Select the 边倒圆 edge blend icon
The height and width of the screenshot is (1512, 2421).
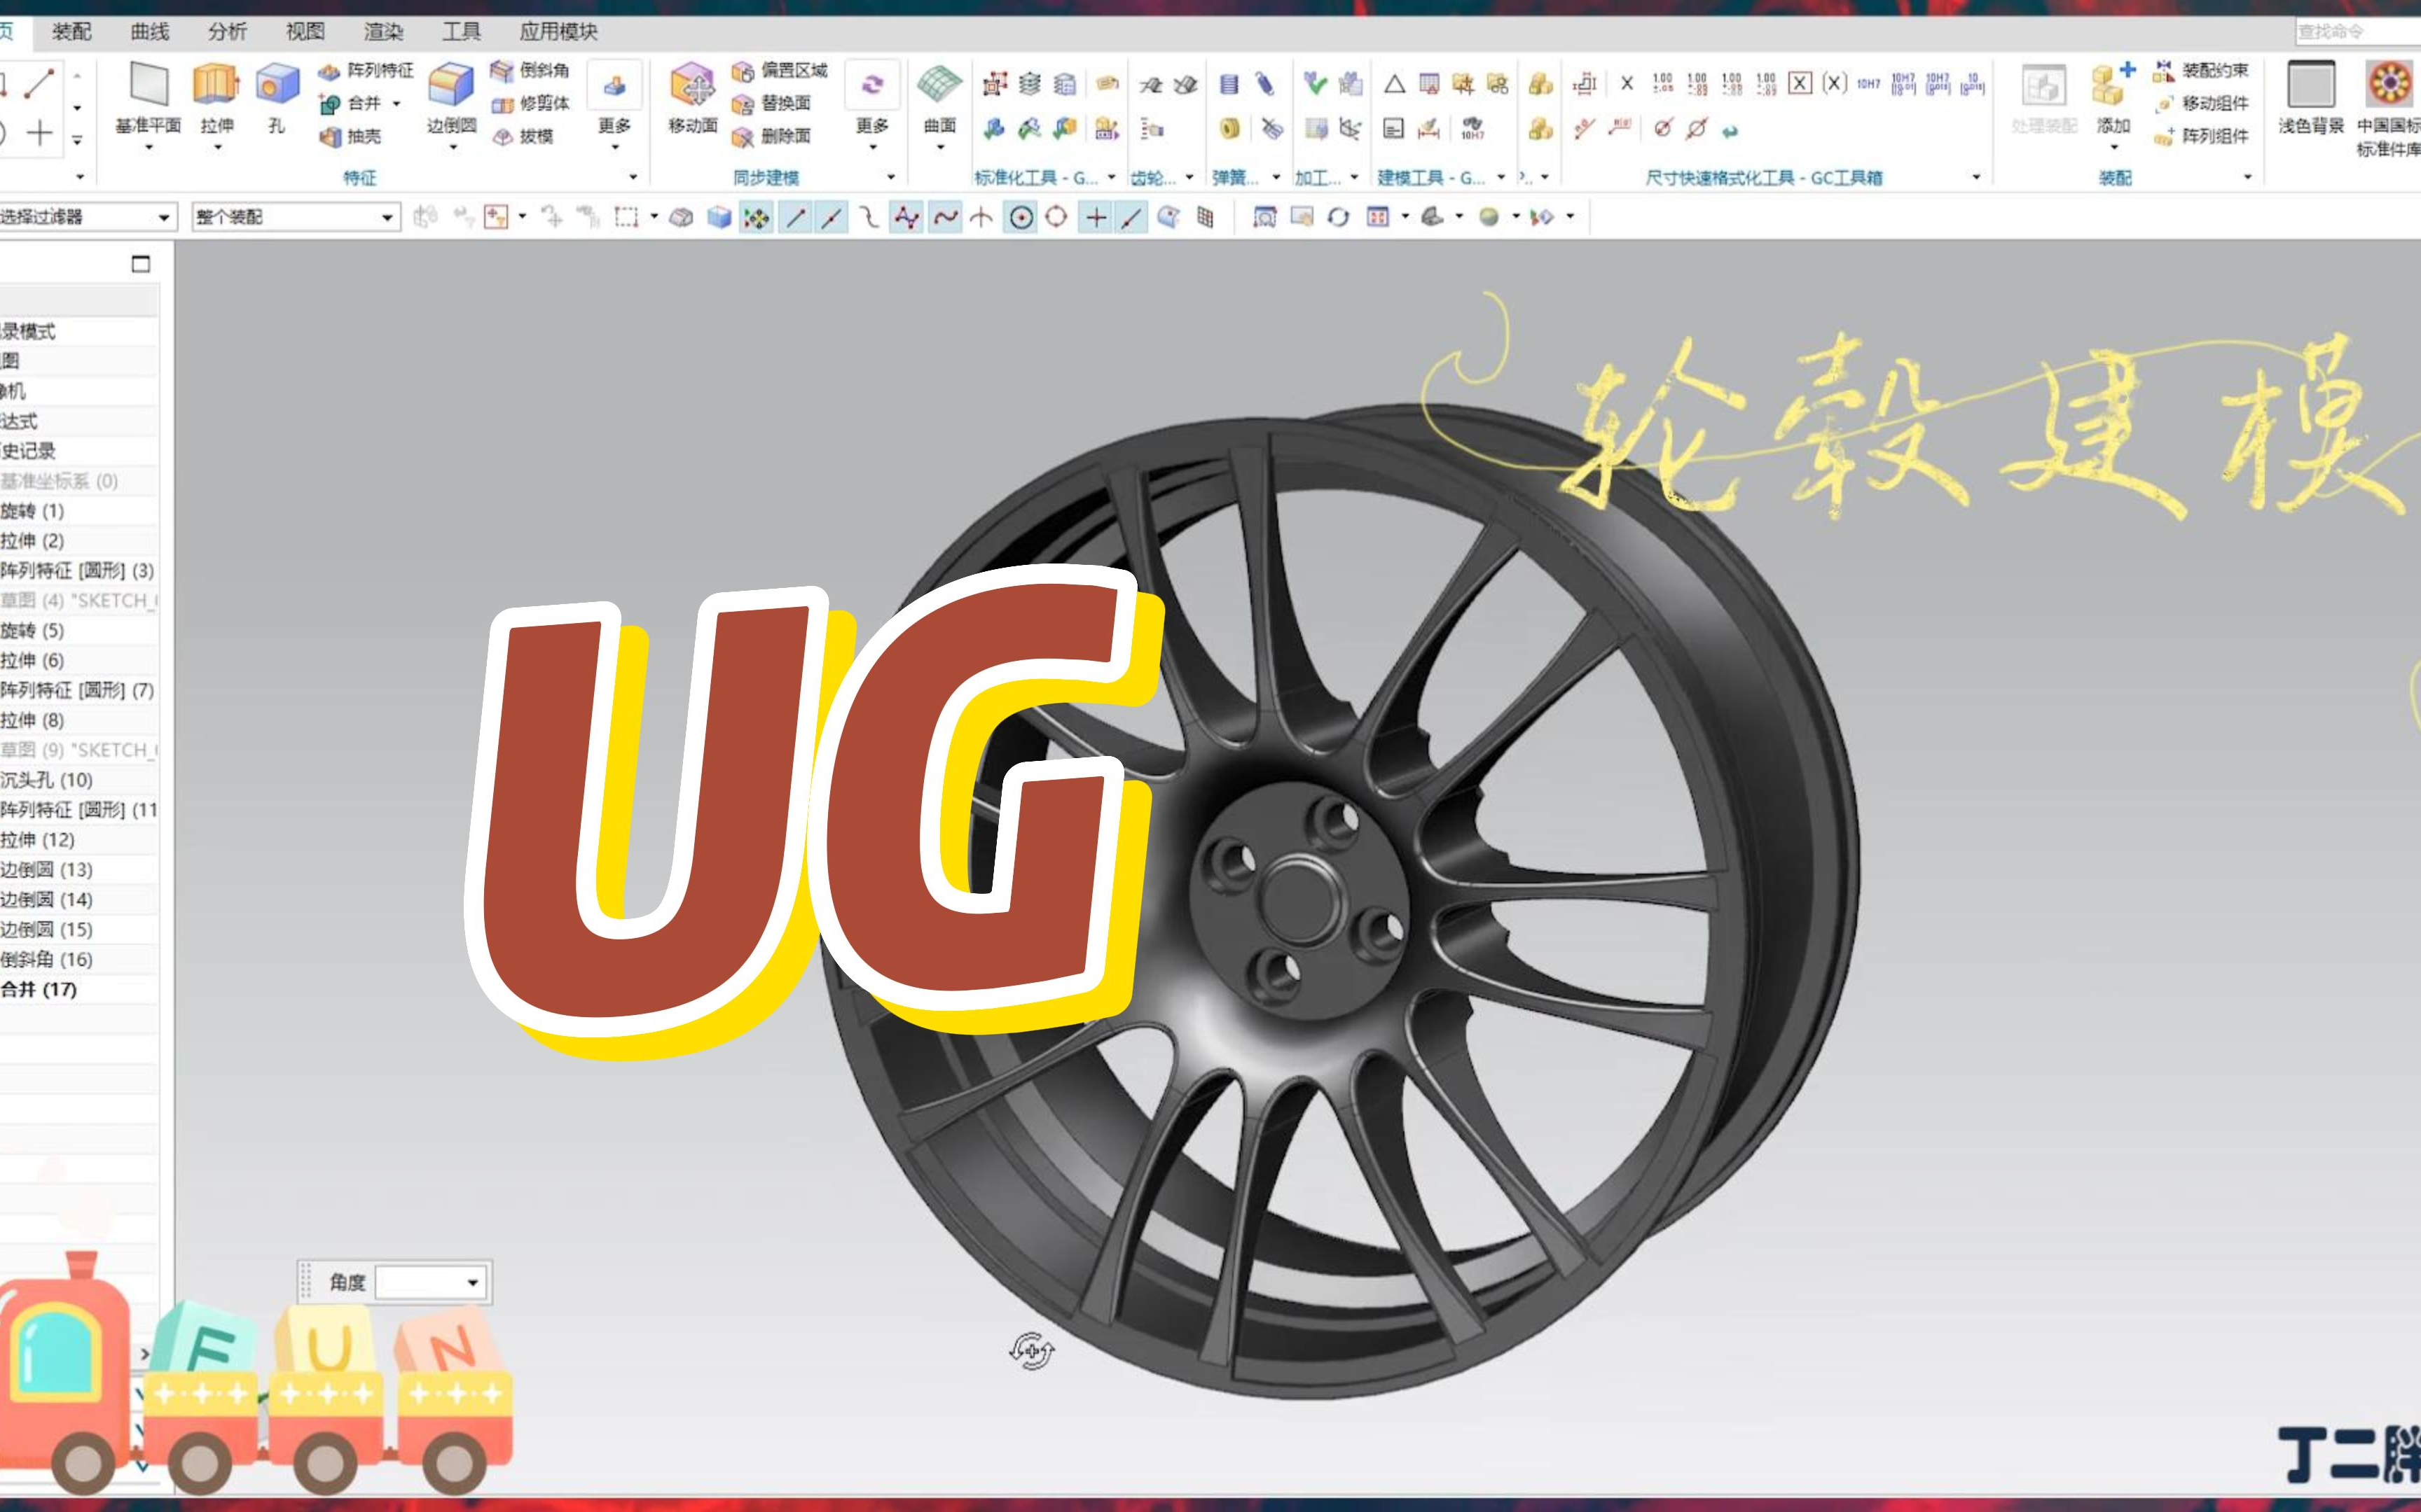point(451,86)
